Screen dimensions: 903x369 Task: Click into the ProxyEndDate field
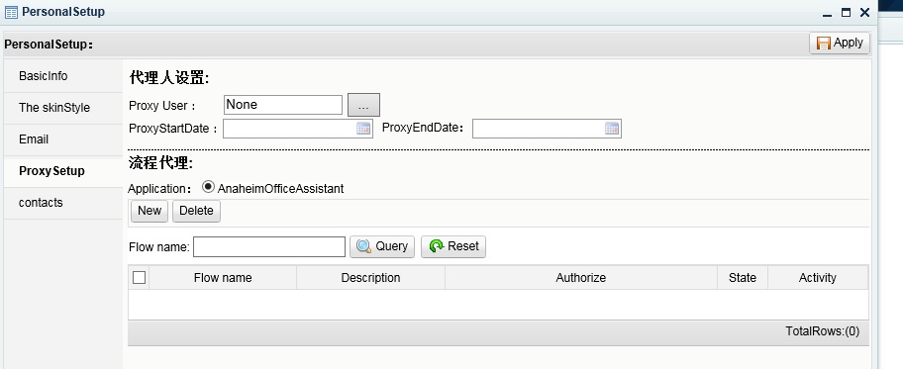coord(547,129)
